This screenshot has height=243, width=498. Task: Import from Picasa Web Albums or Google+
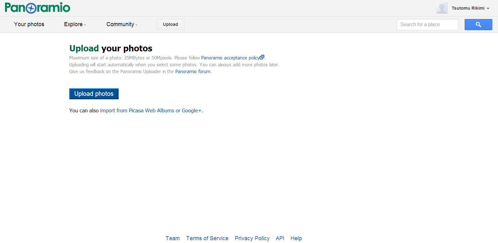click(x=151, y=110)
